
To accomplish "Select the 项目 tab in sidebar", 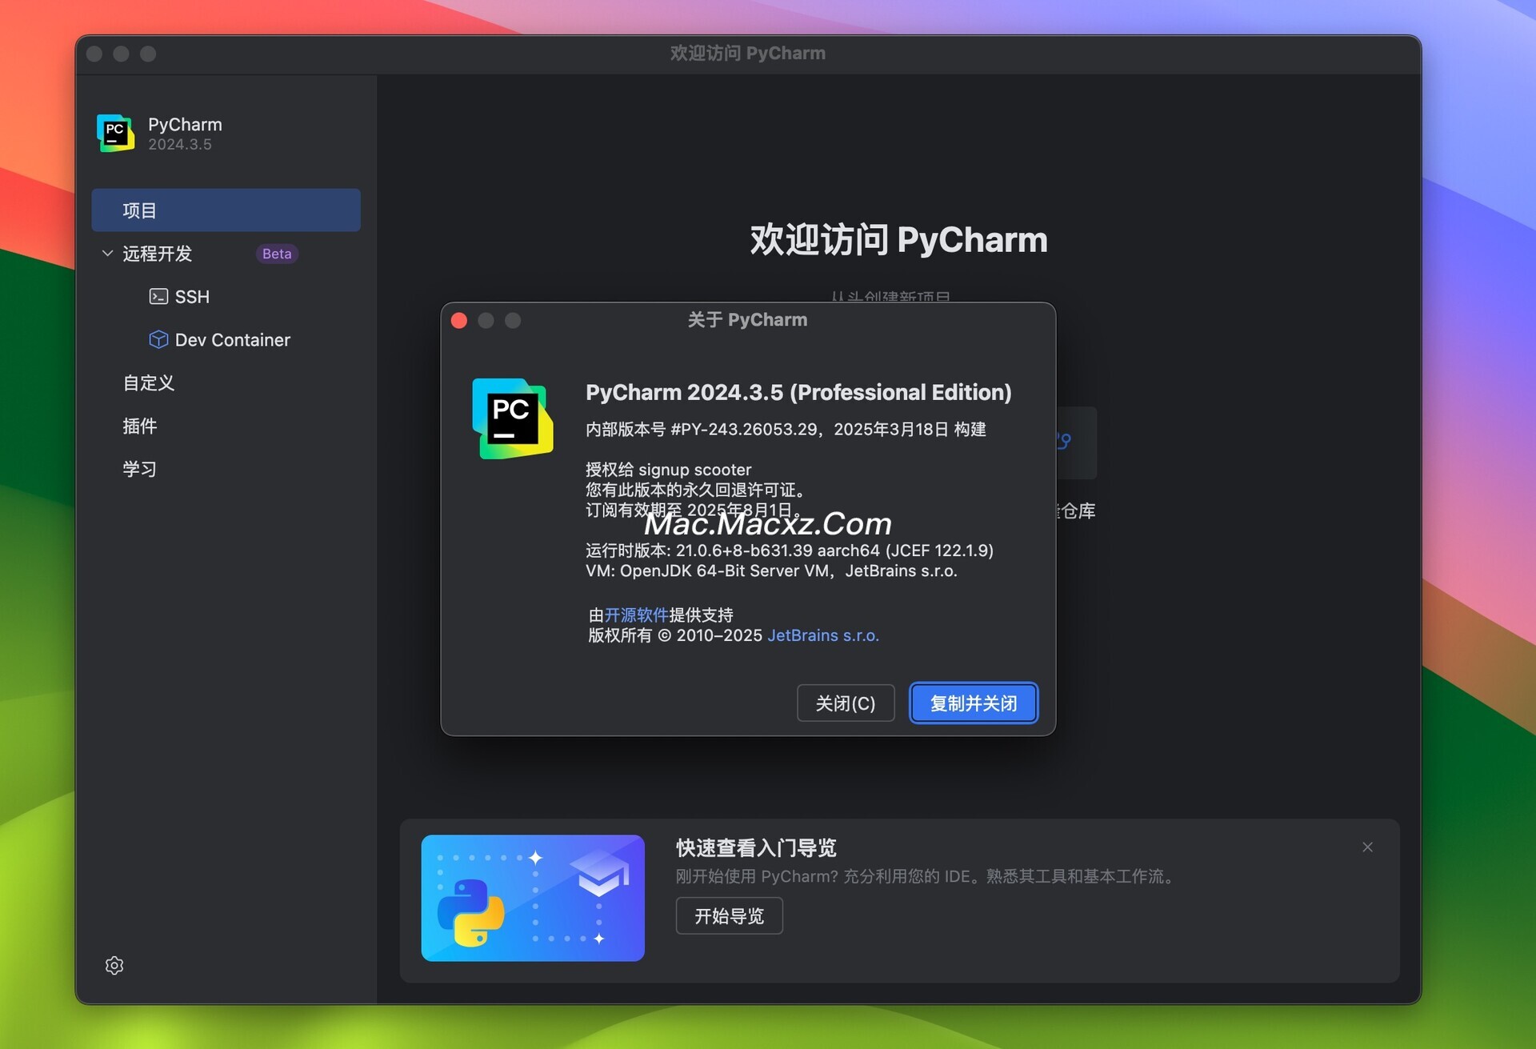I will point(226,210).
